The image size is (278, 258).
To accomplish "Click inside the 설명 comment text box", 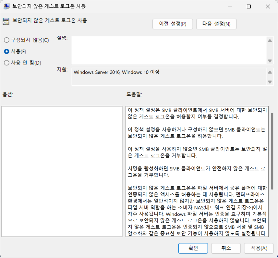I will [x=168, y=50].
